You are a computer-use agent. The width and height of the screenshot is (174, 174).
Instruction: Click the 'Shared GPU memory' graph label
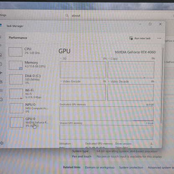(x=71, y=123)
